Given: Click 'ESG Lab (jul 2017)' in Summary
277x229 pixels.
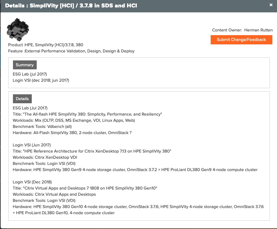Looking at the screenshot, I should click(30, 74).
